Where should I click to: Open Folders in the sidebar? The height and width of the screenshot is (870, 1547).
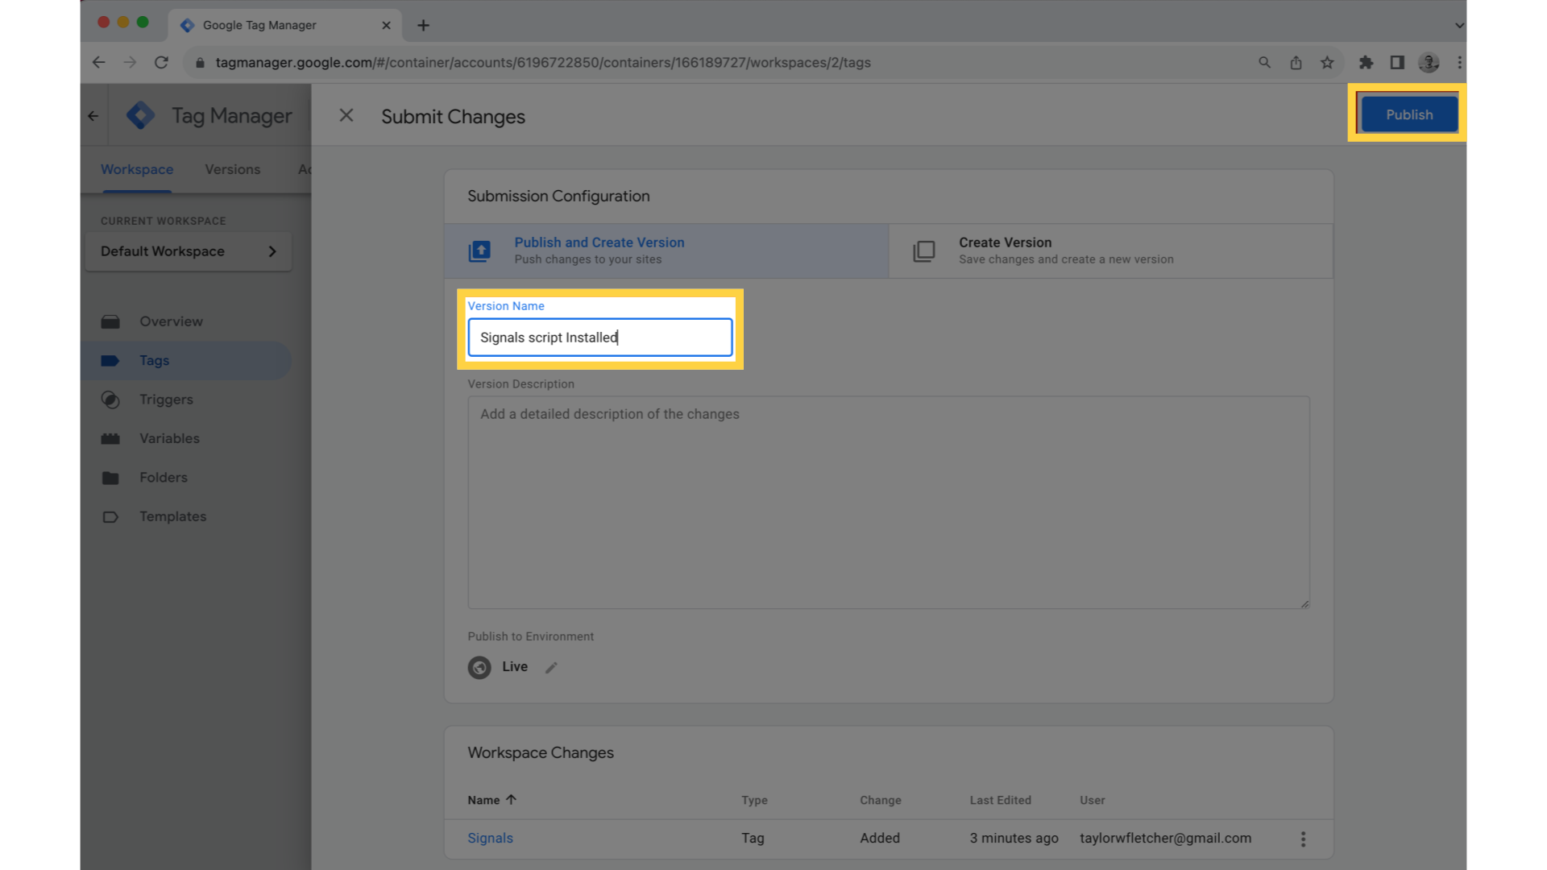coord(186,477)
